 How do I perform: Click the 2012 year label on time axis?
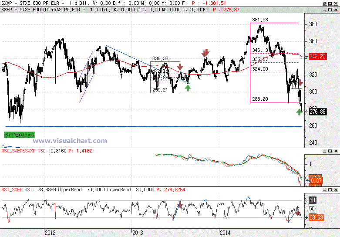tap(50, 233)
